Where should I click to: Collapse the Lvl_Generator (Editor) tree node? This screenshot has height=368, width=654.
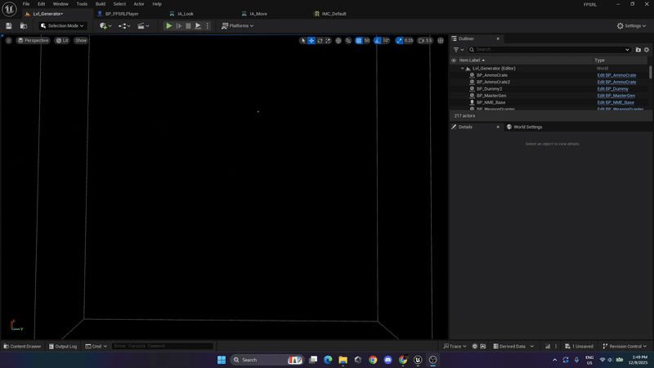462,69
